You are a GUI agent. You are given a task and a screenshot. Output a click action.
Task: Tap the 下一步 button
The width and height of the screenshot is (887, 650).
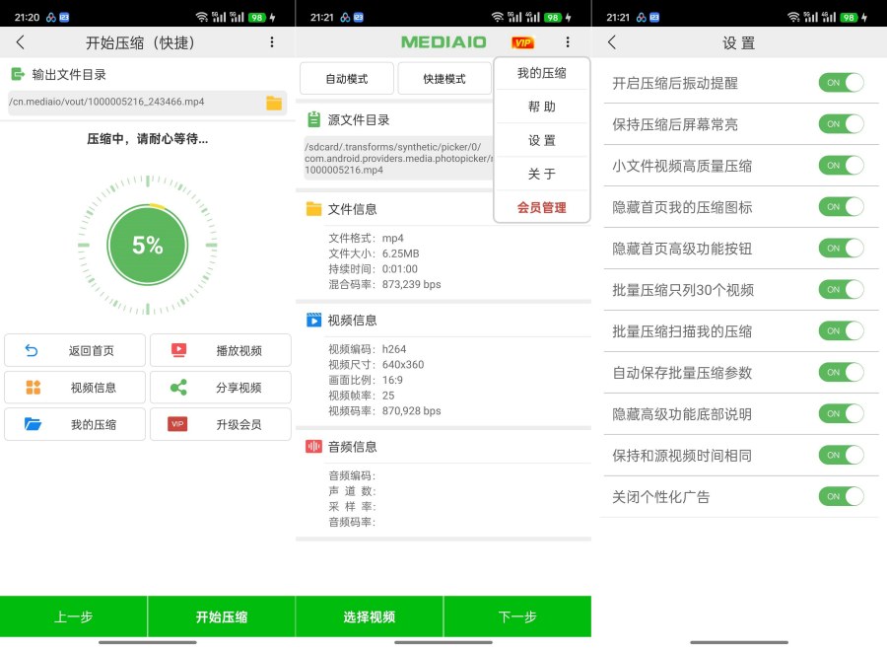[517, 615]
